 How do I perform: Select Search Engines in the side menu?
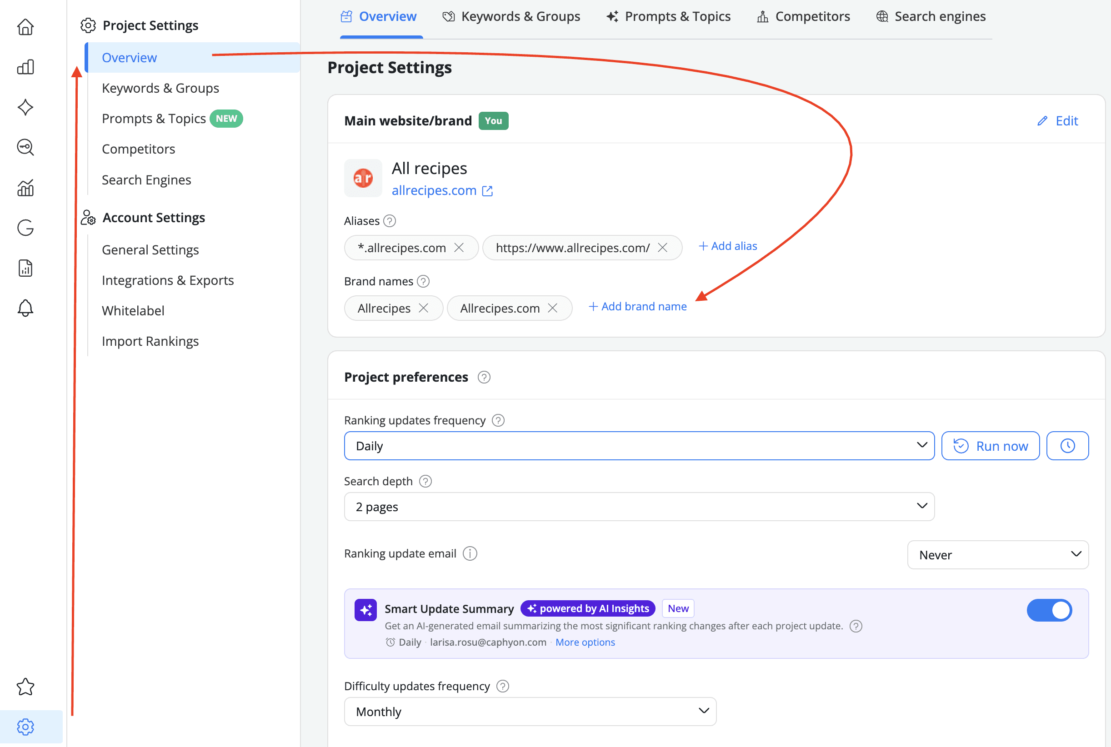coord(146,179)
